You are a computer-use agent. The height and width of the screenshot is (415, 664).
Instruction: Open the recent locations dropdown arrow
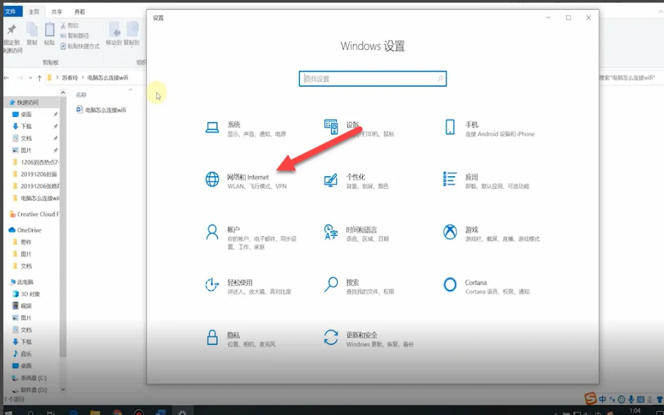tap(31, 78)
